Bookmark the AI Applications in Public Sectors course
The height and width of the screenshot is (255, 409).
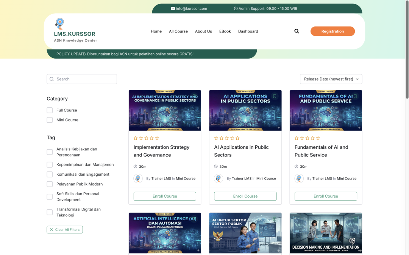coord(275,96)
